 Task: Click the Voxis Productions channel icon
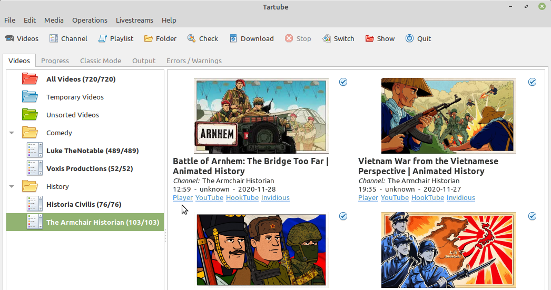[x=35, y=168]
